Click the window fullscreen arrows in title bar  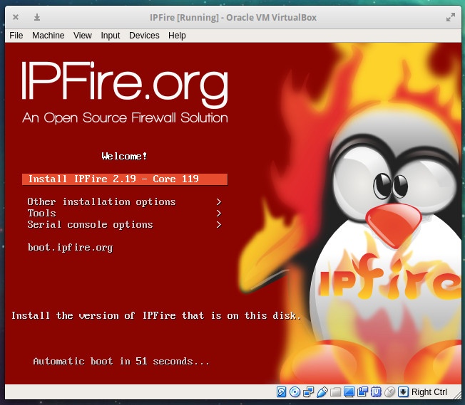coord(450,17)
